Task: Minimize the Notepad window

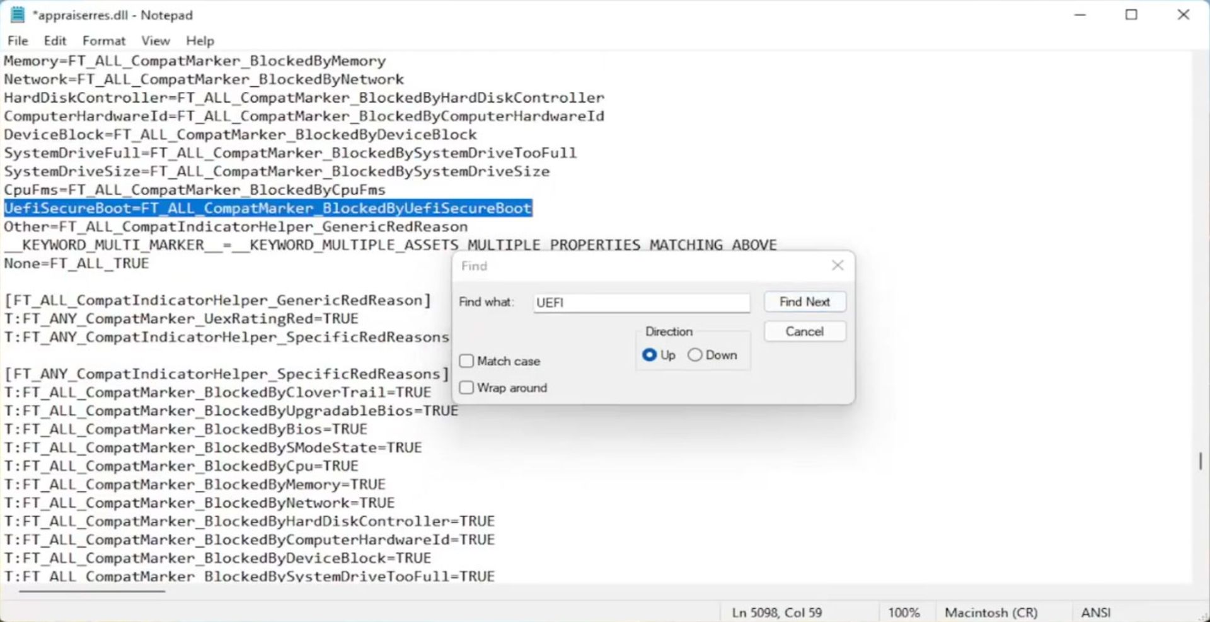Action: [1080, 15]
